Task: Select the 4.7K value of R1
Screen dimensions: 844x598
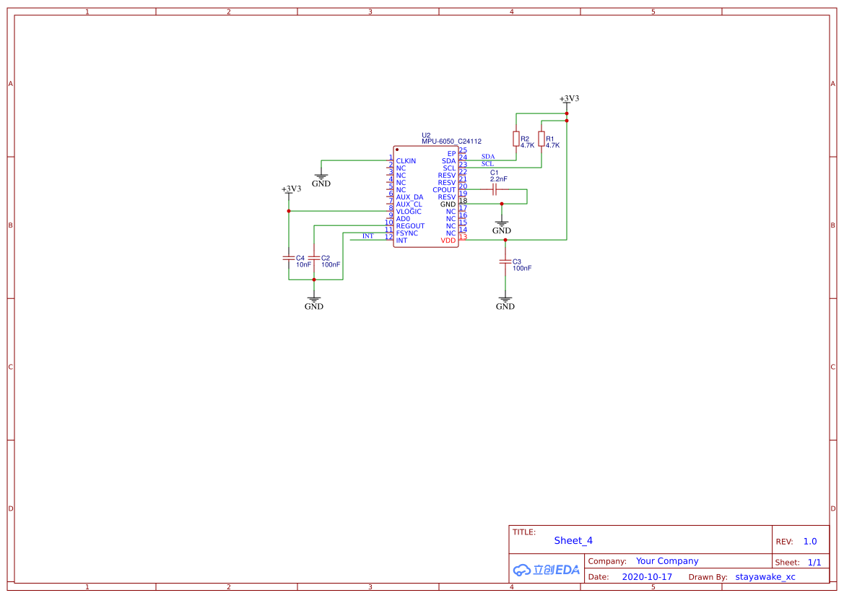Action: (x=553, y=145)
